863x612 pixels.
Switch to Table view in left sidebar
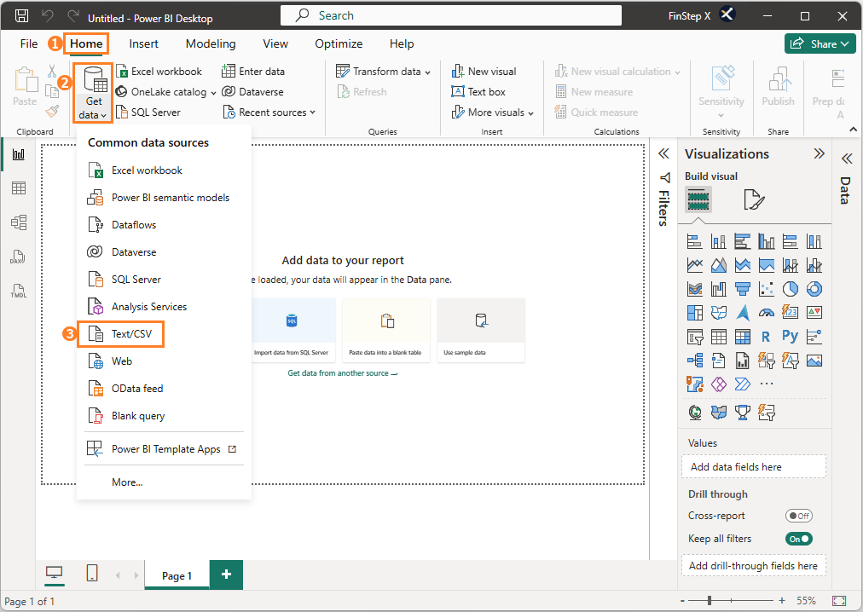(x=18, y=188)
